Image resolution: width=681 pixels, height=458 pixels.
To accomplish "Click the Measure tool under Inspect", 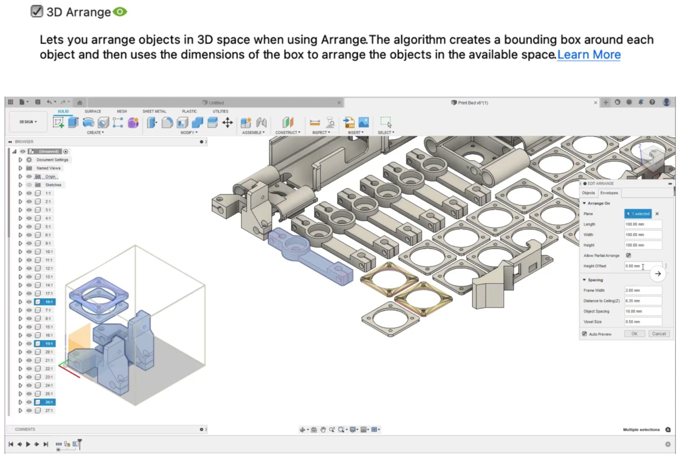I will tap(315, 123).
